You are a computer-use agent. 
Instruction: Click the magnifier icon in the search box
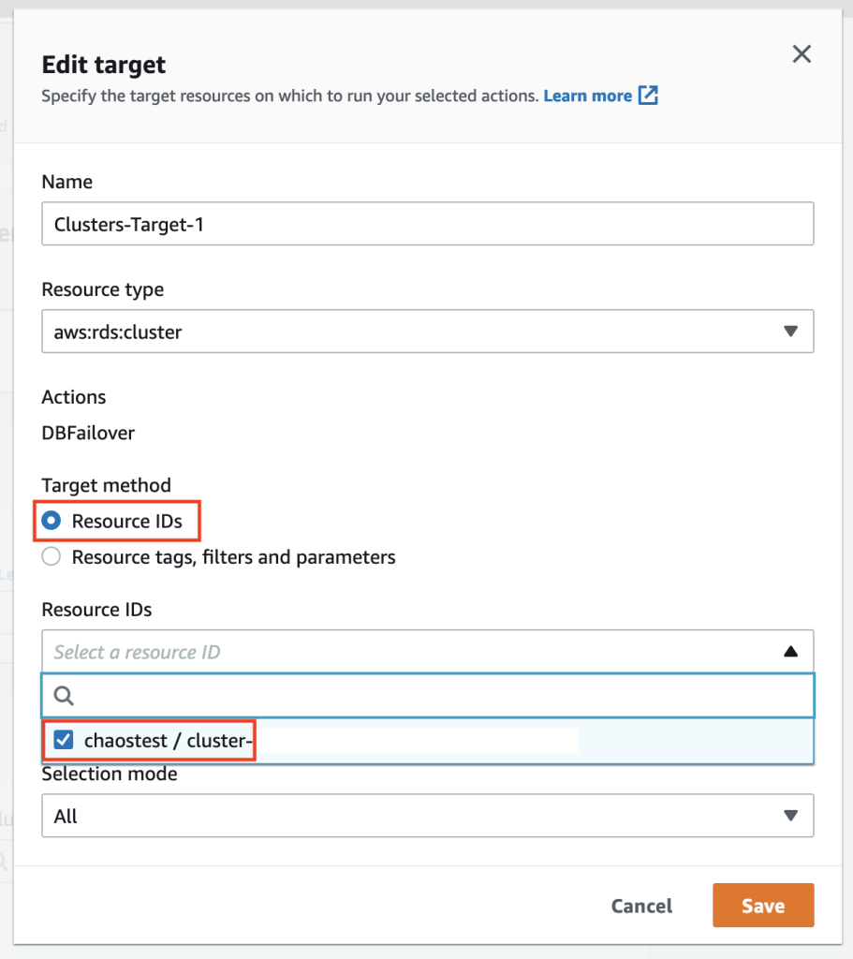tap(62, 695)
